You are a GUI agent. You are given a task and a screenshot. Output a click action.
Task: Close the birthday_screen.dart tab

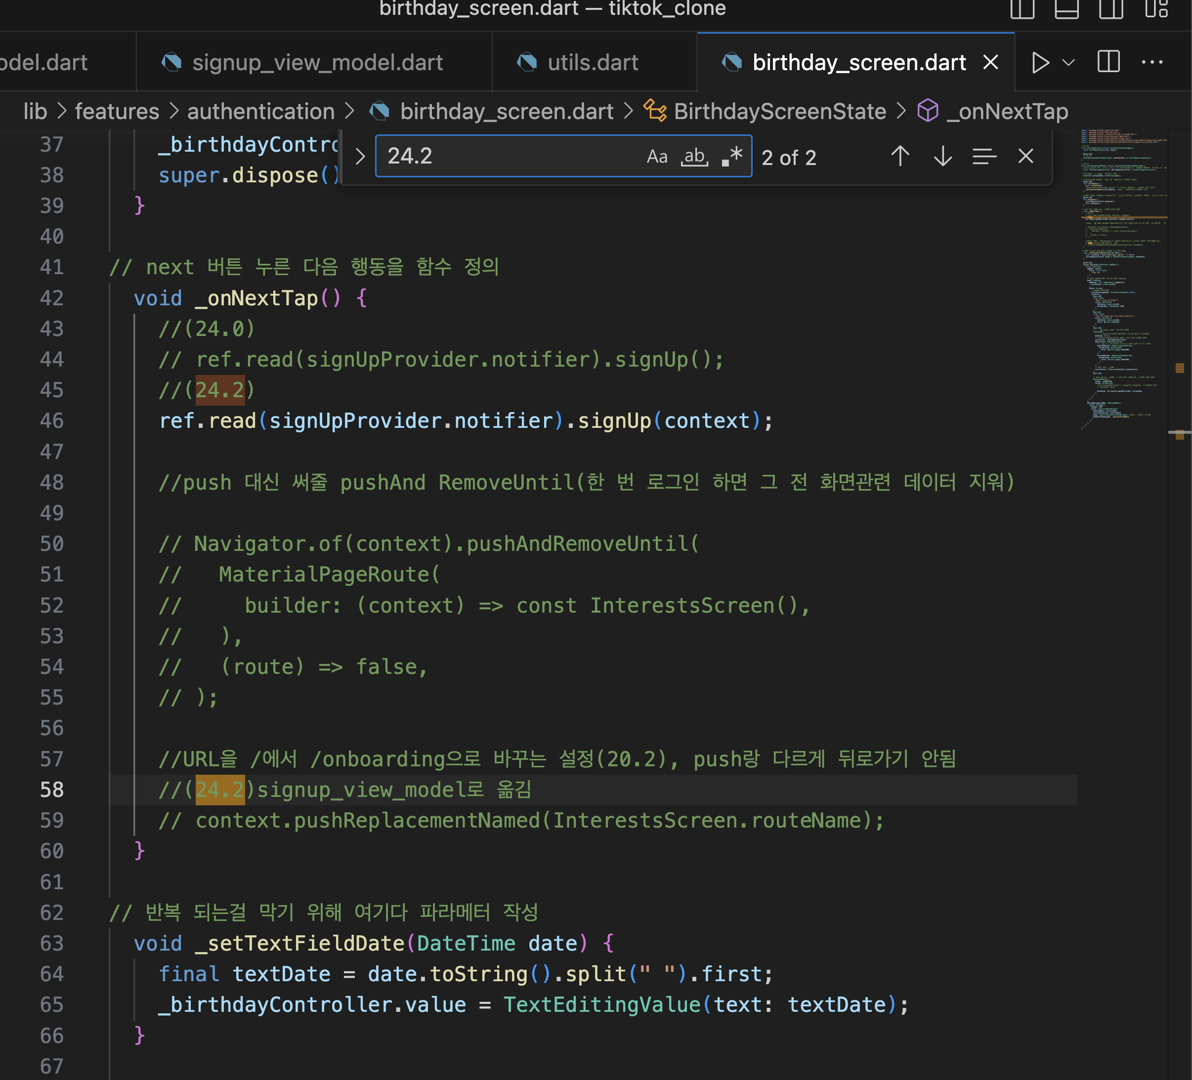pos(991,63)
